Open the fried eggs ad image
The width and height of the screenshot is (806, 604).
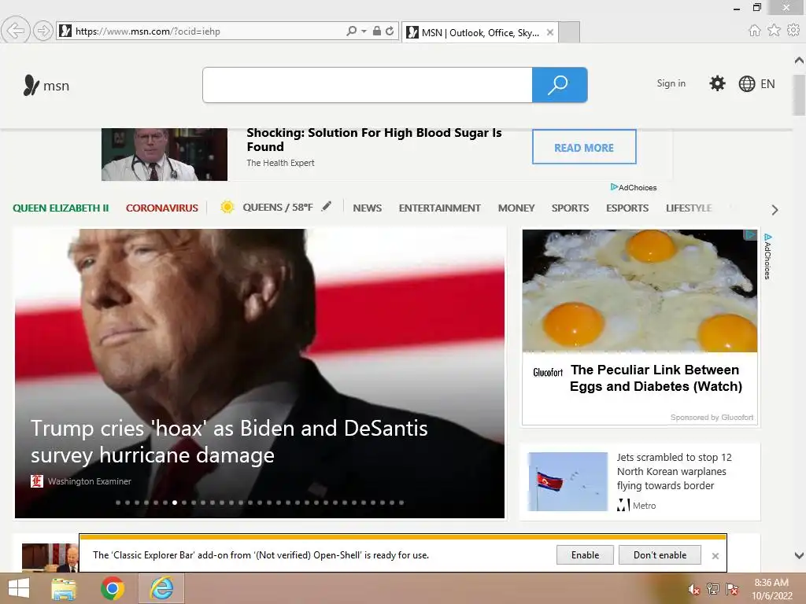[639, 291]
